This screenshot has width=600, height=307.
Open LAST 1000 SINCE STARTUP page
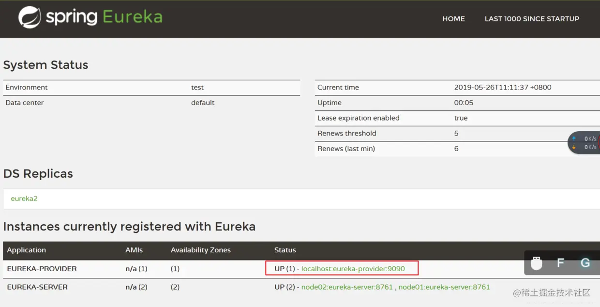coord(532,19)
